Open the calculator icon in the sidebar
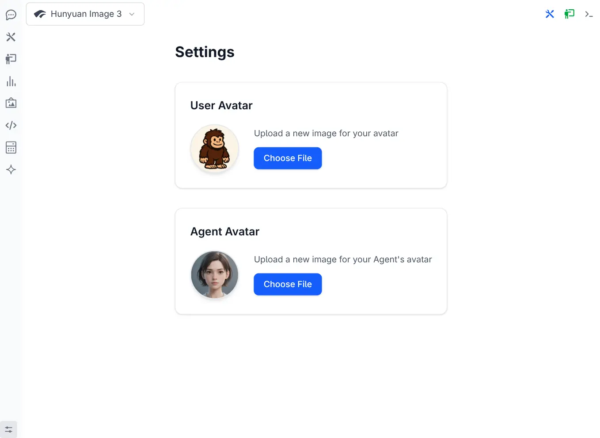The image size is (600, 438). 11,148
